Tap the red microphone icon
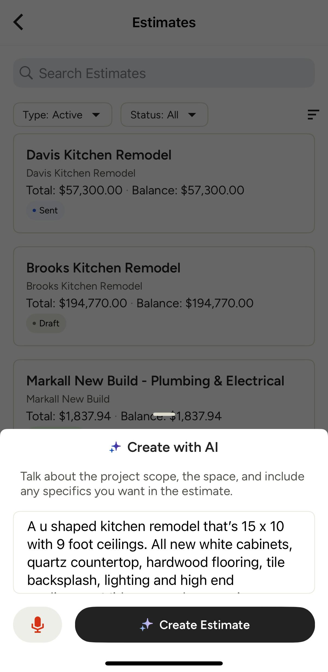Viewport: 328px width, 672px height. 38,624
